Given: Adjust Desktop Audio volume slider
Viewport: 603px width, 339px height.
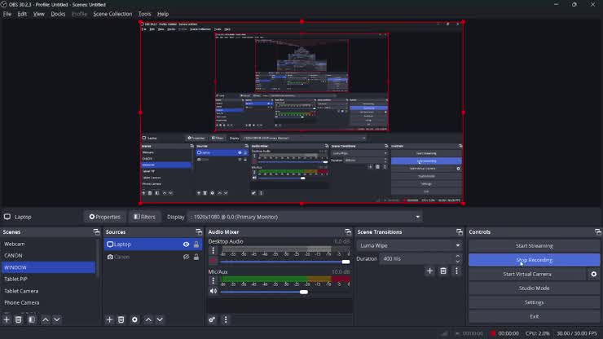Looking at the screenshot, I should (285, 262).
